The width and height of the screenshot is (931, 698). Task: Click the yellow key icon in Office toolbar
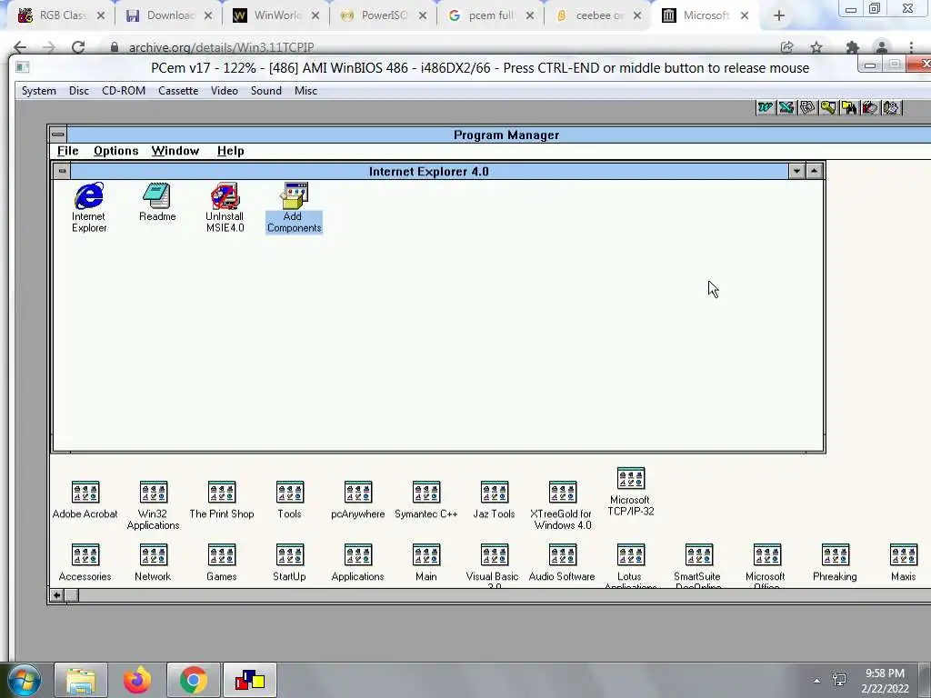tap(828, 107)
